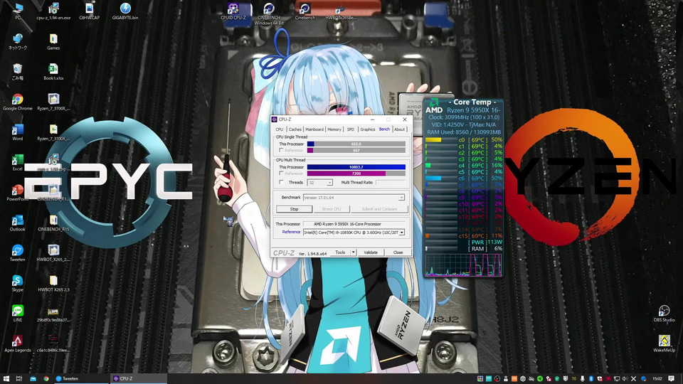Screen dimensions: 683x384
Task: Click Bluetooth icon in system tray
Action: coord(591,379)
